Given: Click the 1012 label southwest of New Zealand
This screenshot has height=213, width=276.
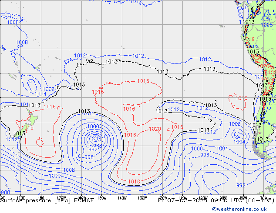Looking at the screenshot, I should coord(12,140).
